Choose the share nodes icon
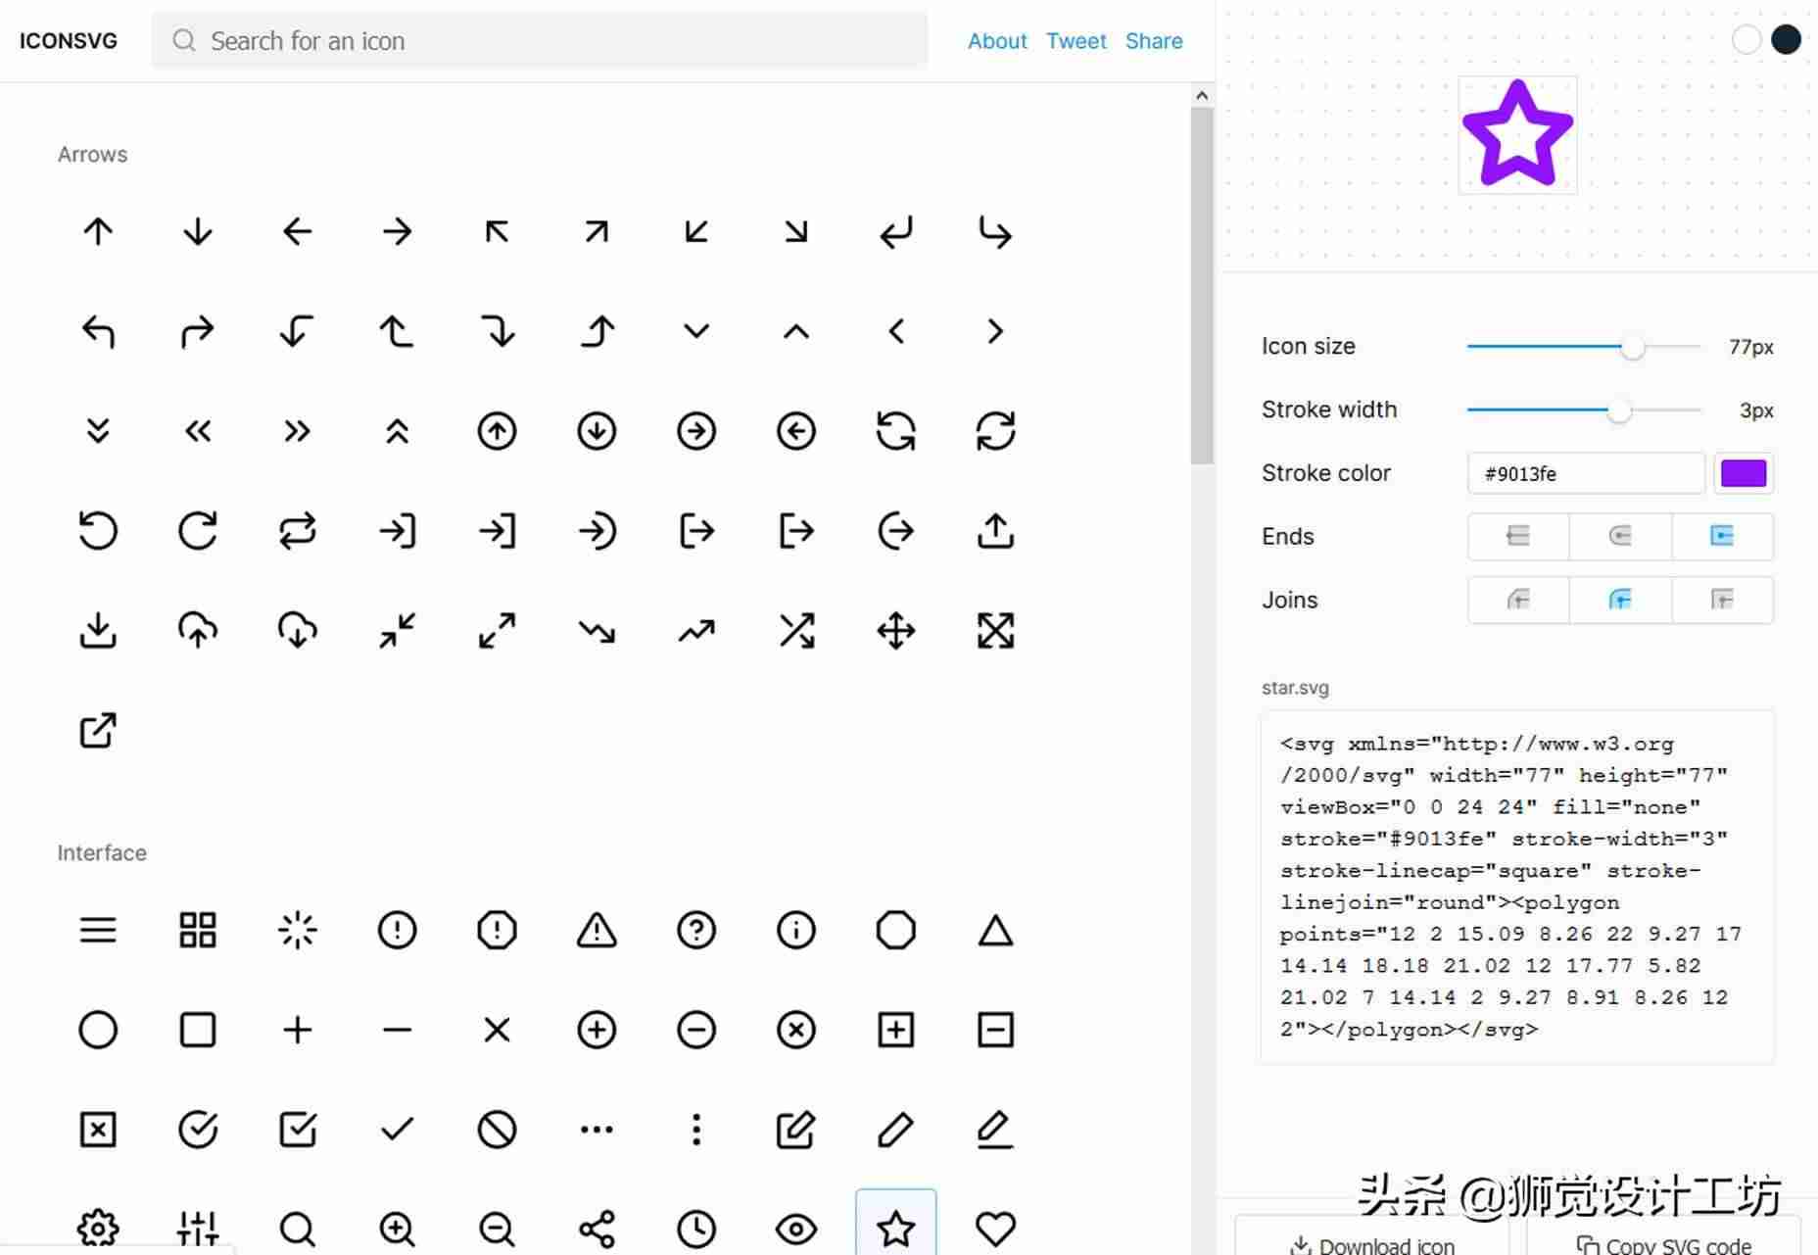Screen dimensions: 1818x1255 pyautogui.click(x=597, y=1229)
